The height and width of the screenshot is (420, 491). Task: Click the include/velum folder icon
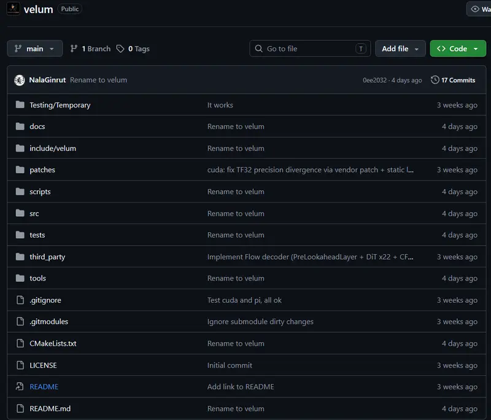coord(20,148)
